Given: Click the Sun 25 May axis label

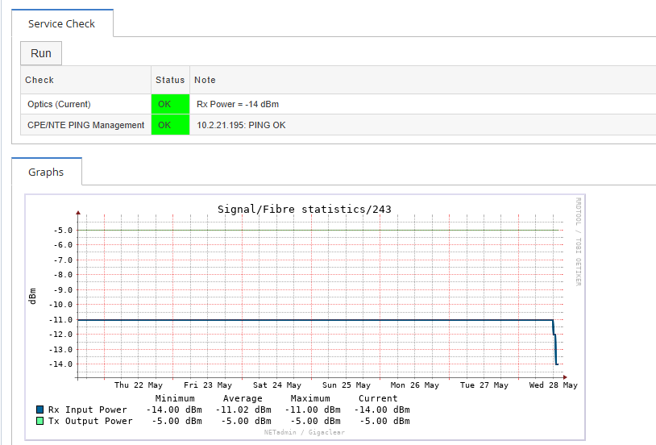Looking at the screenshot, I should coord(346,385).
